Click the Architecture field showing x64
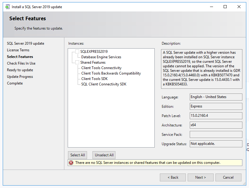The width and height of the screenshot is (249, 188). (216, 125)
